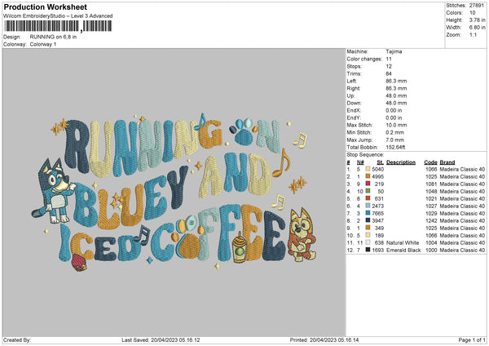Click the color swatch in stop row 1 (5040 stitches)

[x=368, y=169]
